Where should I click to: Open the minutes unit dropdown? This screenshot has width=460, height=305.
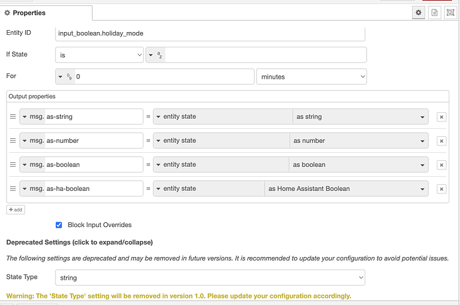click(x=311, y=77)
